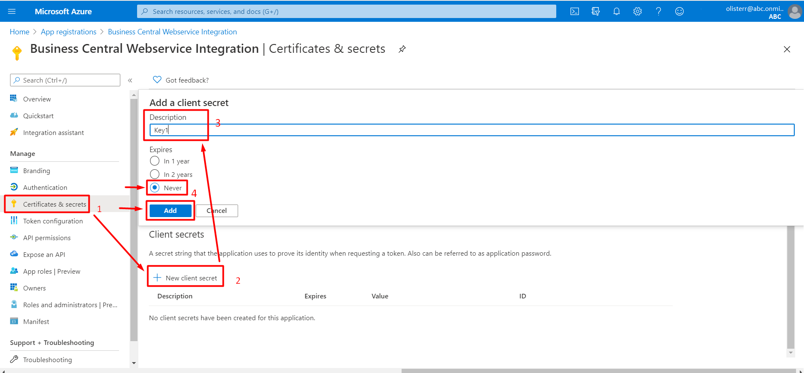Pin the Certificates & secrets blade
This screenshot has width=804, height=373.
(x=402, y=49)
